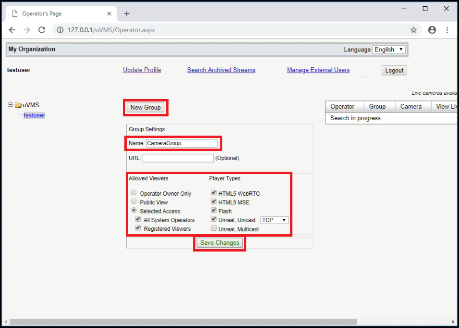This screenshot has width=459, height=328.
Task: Select the Operator Owner Only radio button
Action: [x=134, y=193]
